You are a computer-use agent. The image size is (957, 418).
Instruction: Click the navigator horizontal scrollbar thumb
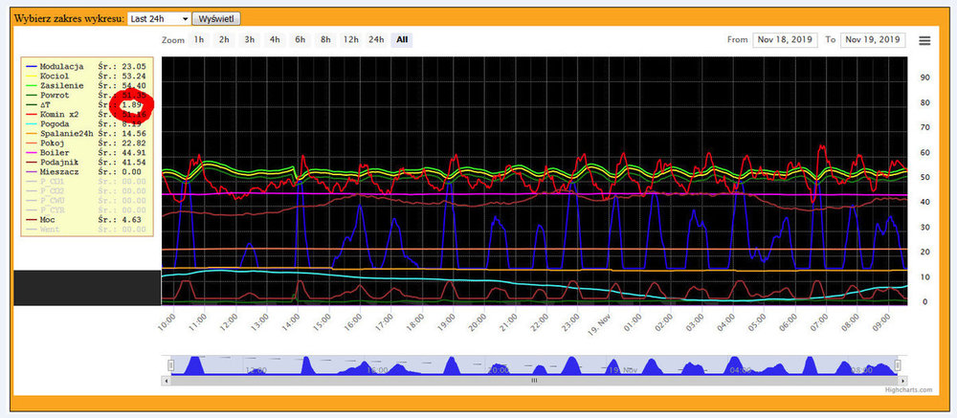click(534, 380)
